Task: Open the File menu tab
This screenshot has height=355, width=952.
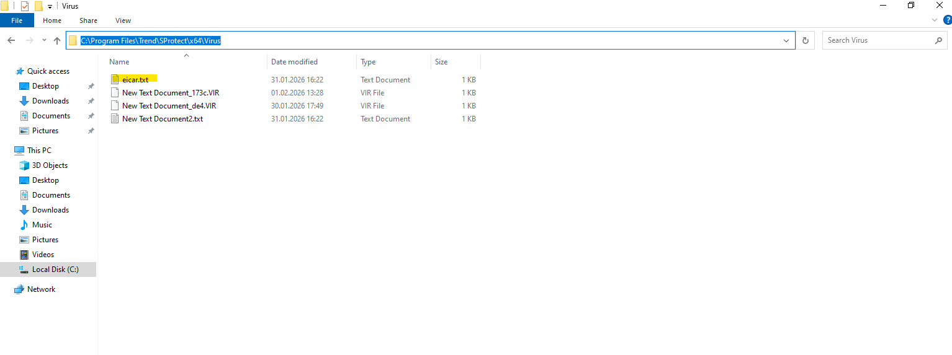Action: tap(17, 20)
